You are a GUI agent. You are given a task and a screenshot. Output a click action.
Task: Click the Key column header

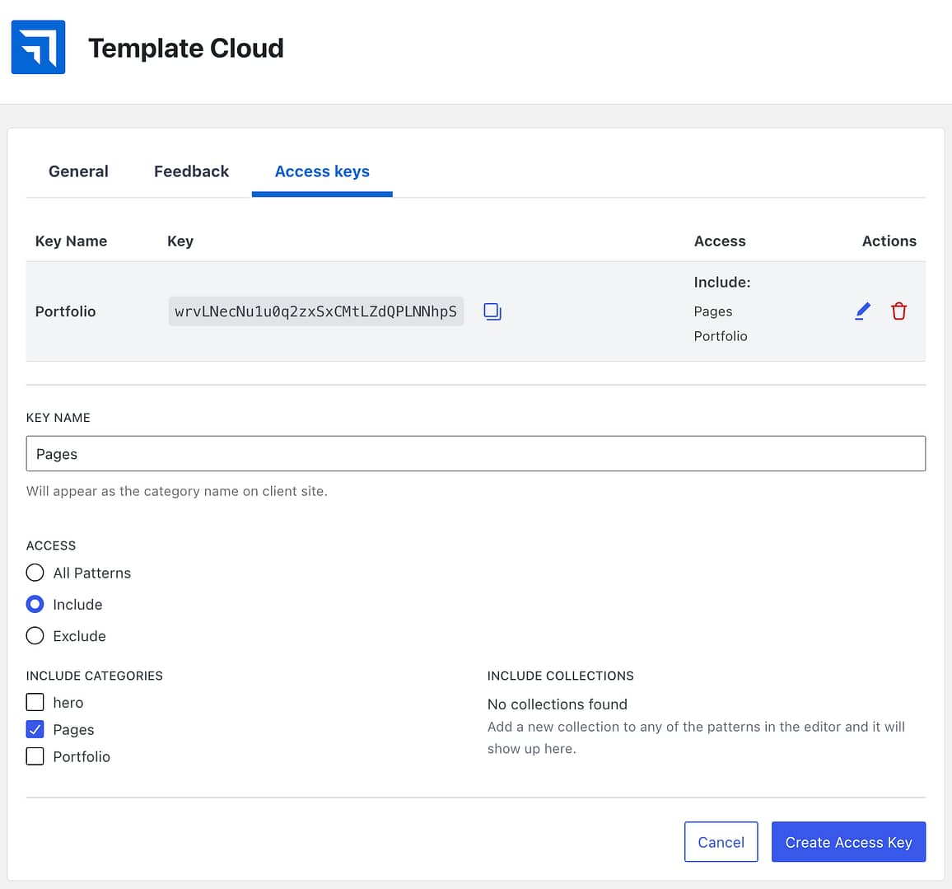[x=180, y=241]
